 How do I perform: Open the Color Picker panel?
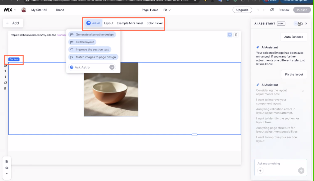155,23
